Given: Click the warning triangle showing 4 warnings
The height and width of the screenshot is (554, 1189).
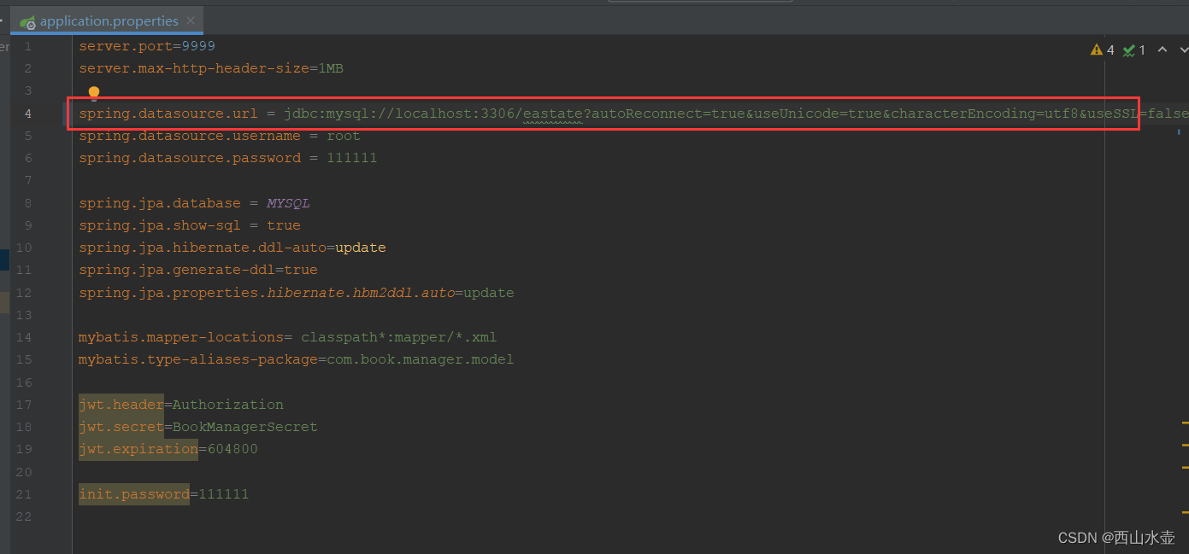Looking at the screenshot, I should pos(1097,50).
